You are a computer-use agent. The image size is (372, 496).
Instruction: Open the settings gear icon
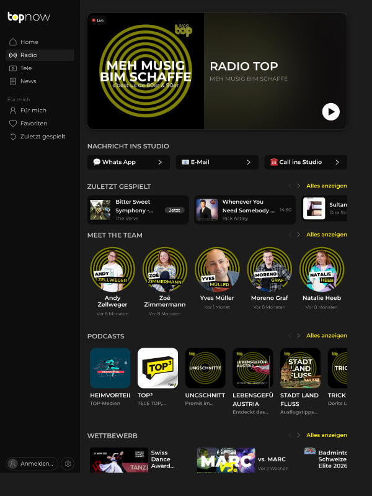click(68, 464)
